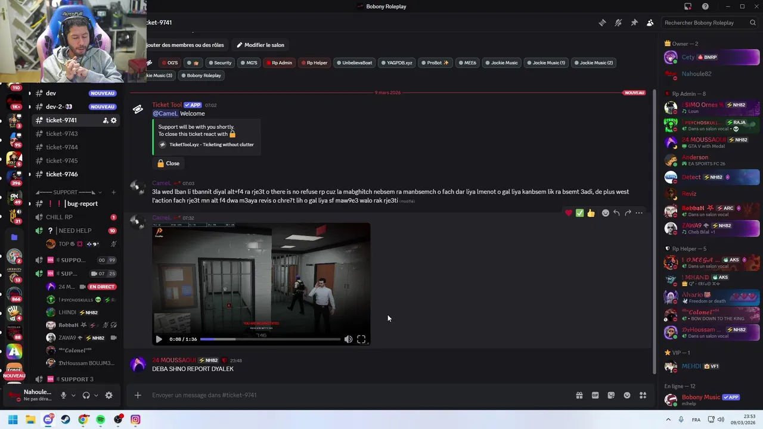763x429 pixels.
Task: Open Instagram from the taskbar
Action: [135, 419]
